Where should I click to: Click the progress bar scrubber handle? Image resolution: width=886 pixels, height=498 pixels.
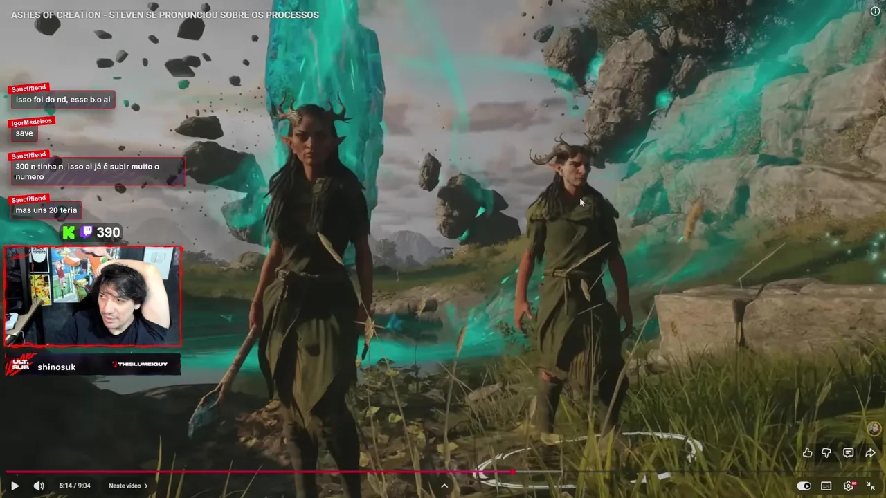[512, 472]
